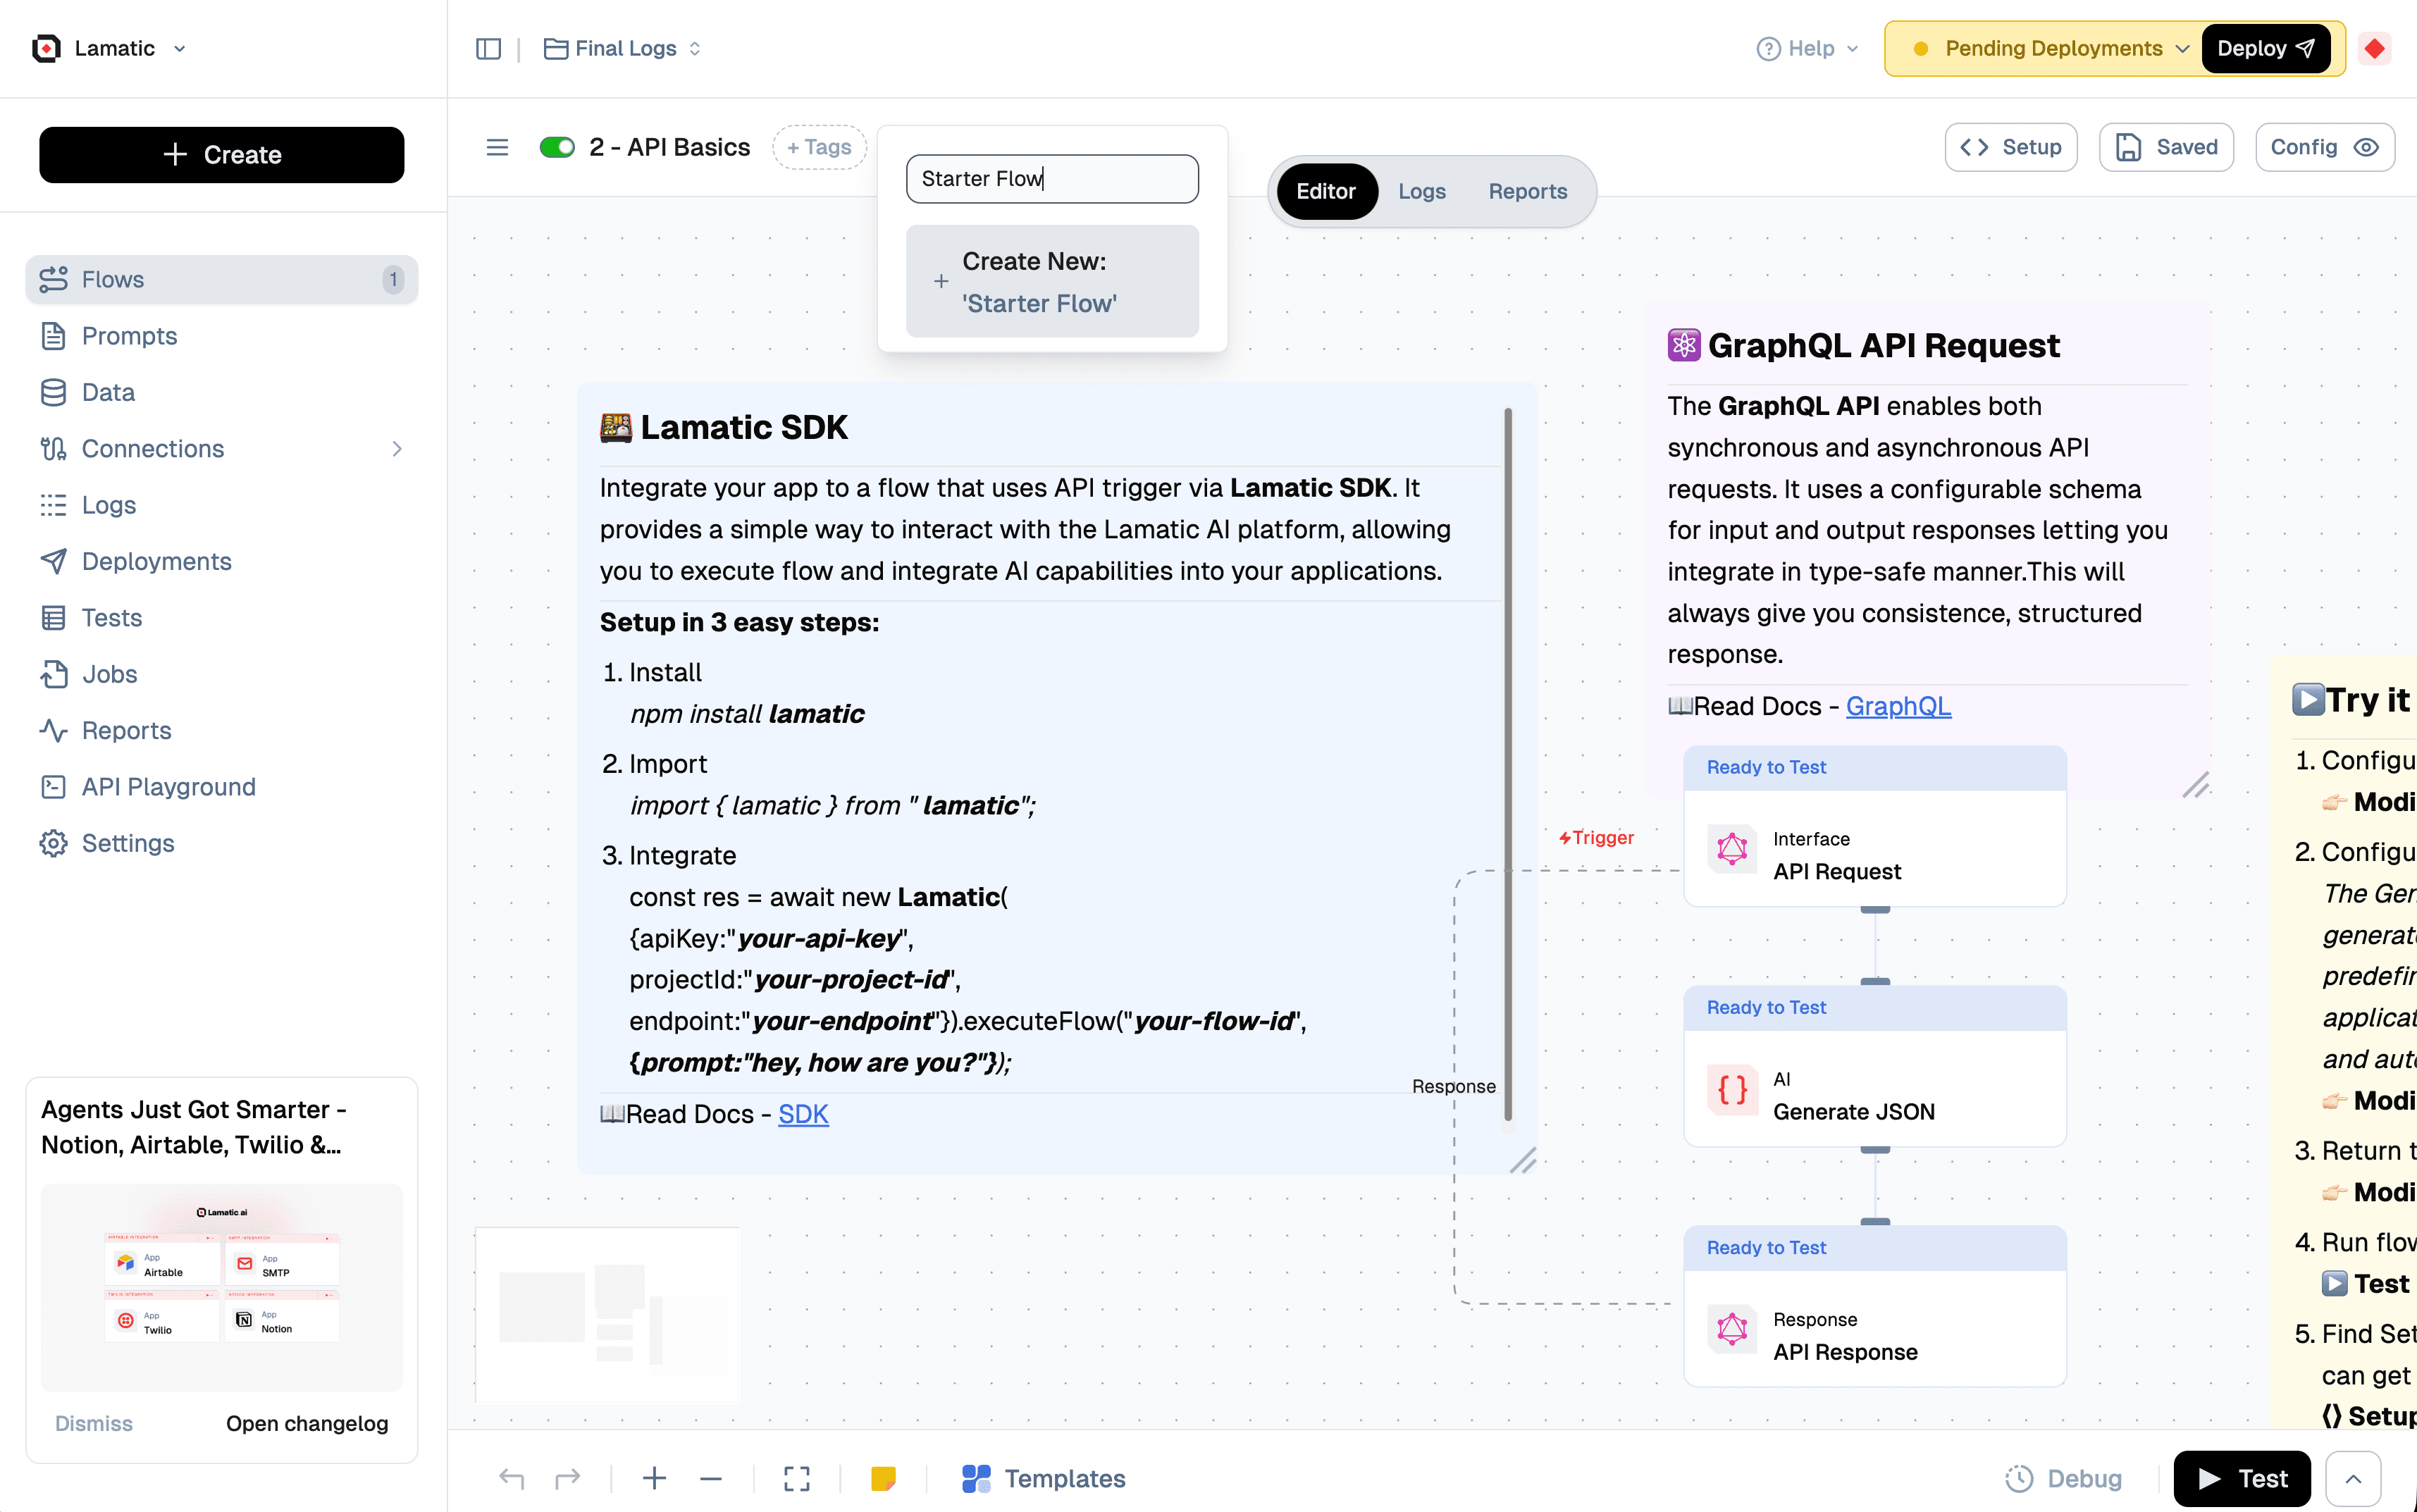Switch to the Reports tab
Image resolution: width=2417 pixels, height=1512 pixels.
(x=1527, y=191)
